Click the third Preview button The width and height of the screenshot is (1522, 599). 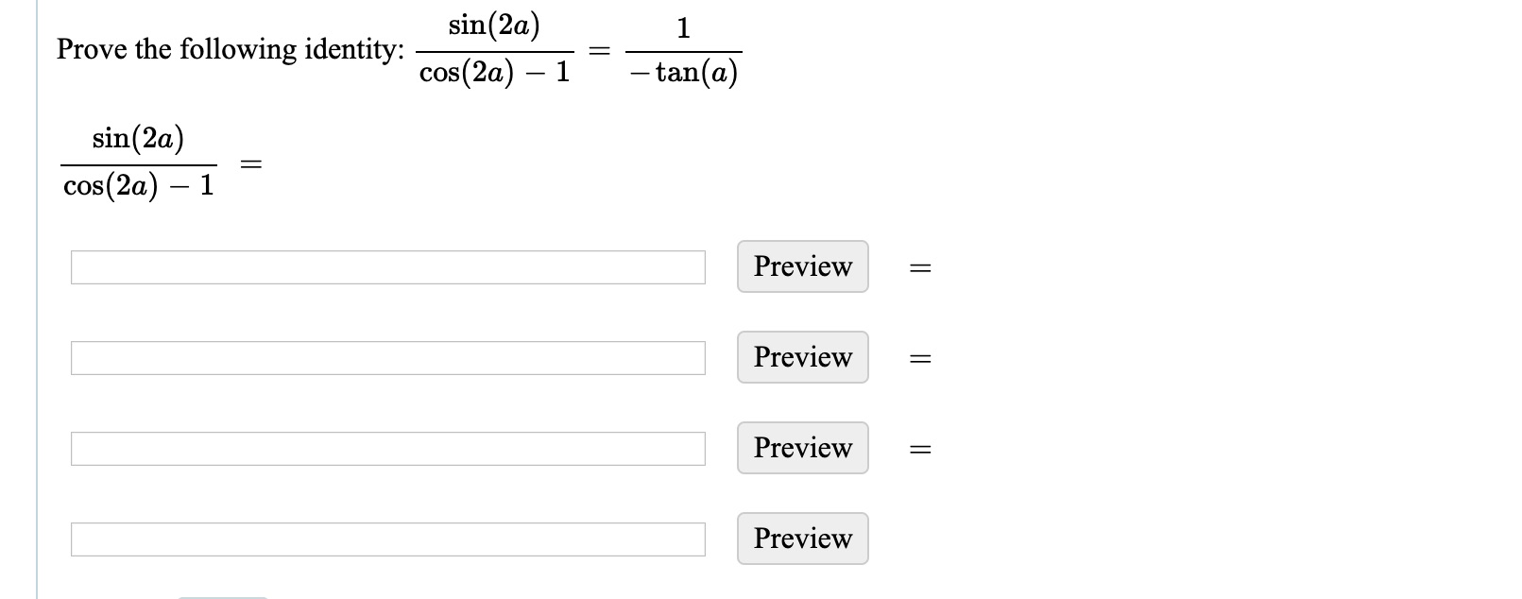802,448
